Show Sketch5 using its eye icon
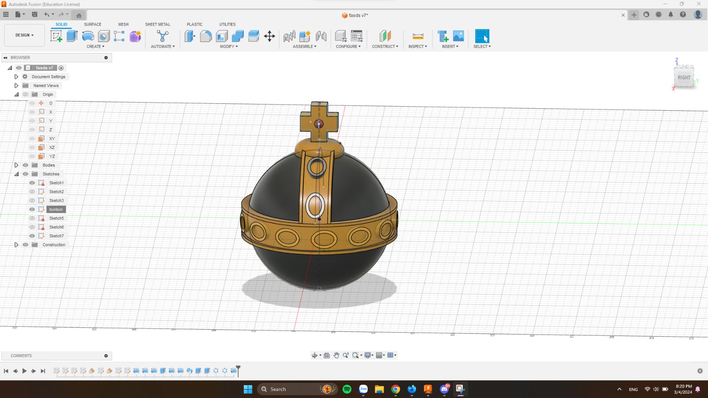 (32, 218)
